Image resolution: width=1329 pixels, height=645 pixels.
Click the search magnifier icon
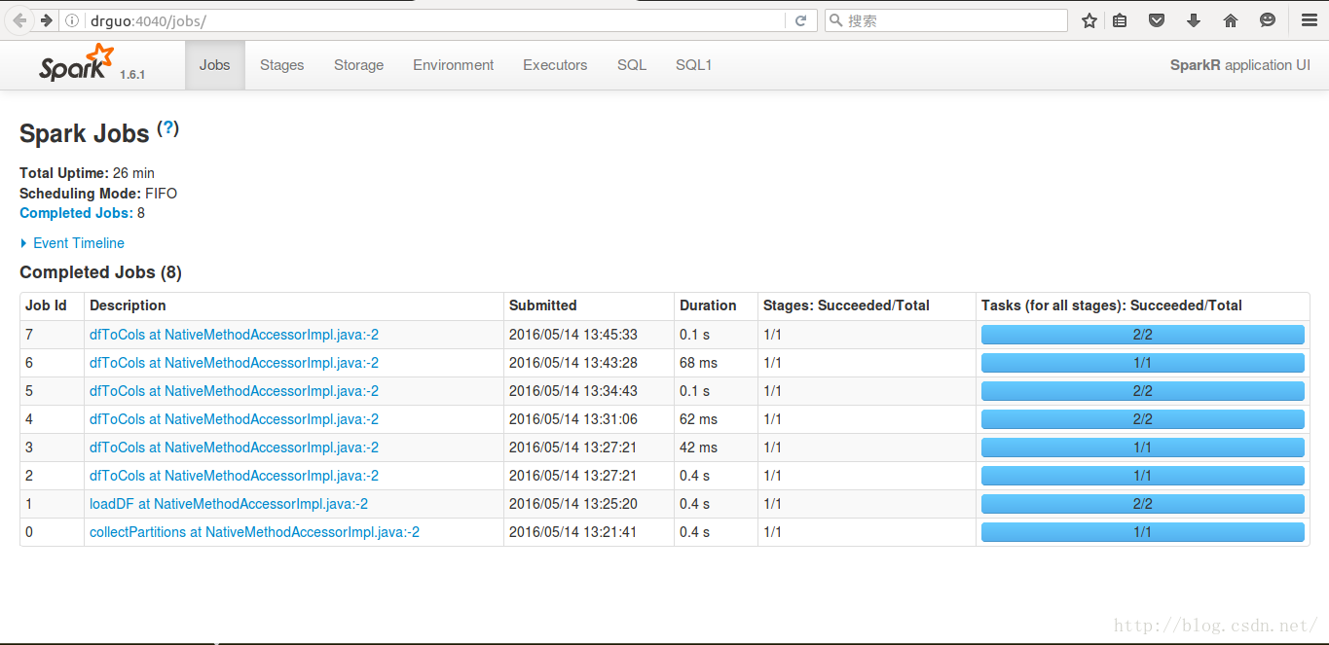(835, 20)
